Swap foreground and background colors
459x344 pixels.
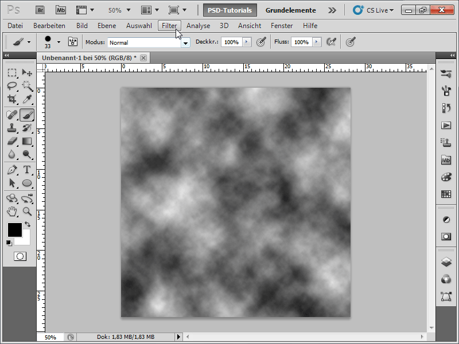28,224
